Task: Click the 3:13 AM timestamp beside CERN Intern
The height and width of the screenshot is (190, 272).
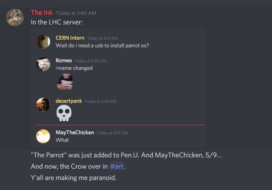Action: (x=102, y=38)
